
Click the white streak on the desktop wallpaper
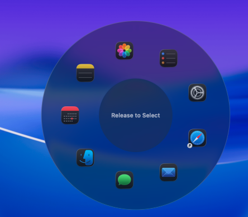(22, 135)
